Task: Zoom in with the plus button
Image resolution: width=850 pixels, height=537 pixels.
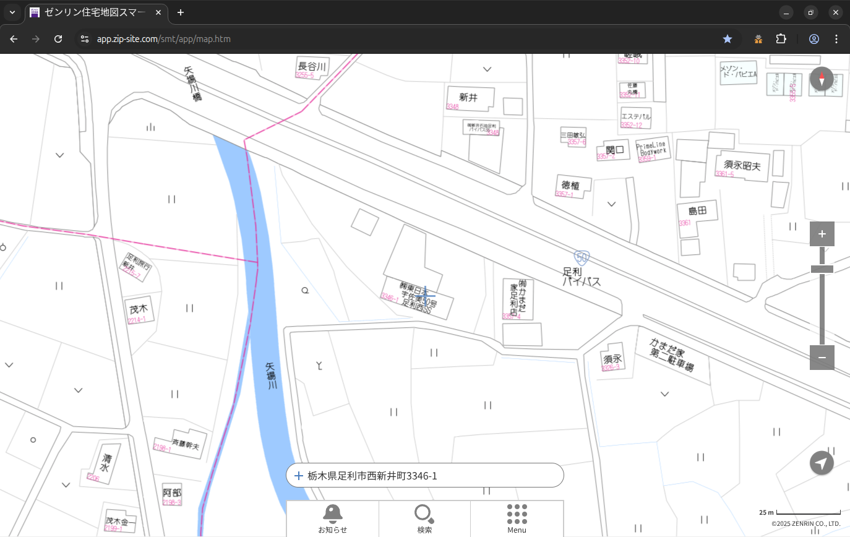Action: 822,234
